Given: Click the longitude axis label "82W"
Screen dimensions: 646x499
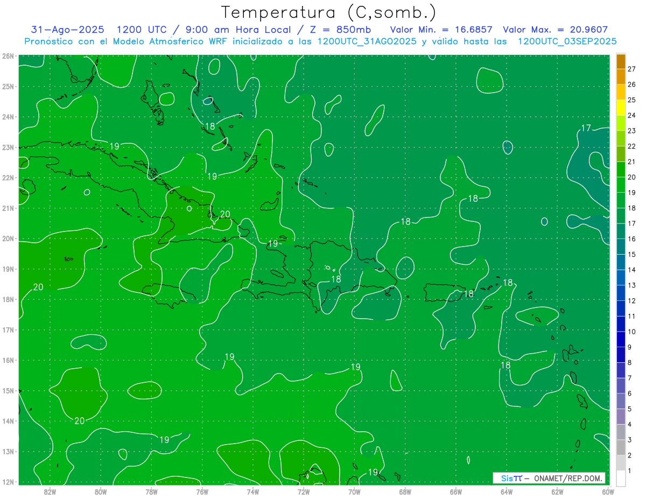Looking at the screenshot, I should pos(50,491).
